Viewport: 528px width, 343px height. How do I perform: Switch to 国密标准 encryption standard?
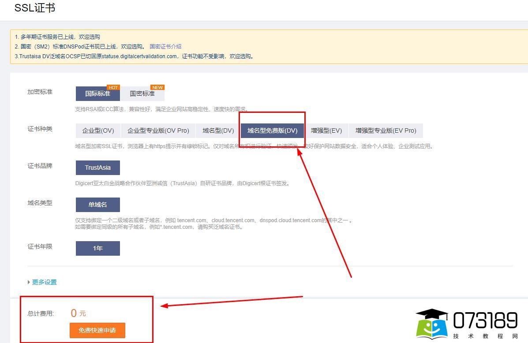point(142,93)
